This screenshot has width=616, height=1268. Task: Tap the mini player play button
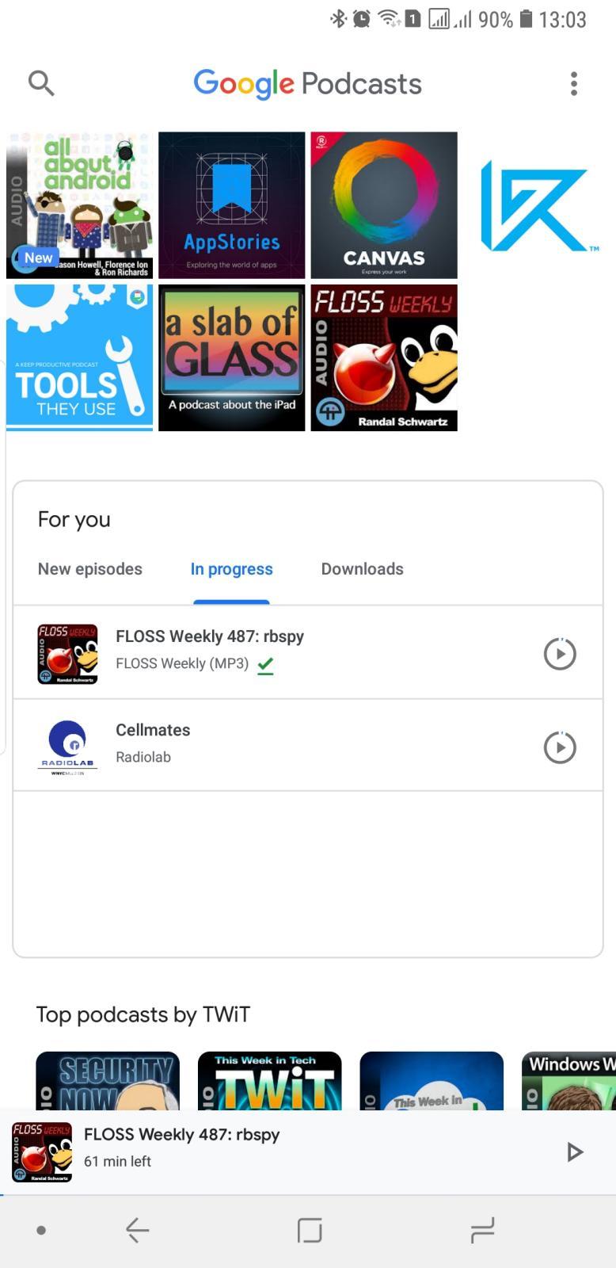(575, 1152)
